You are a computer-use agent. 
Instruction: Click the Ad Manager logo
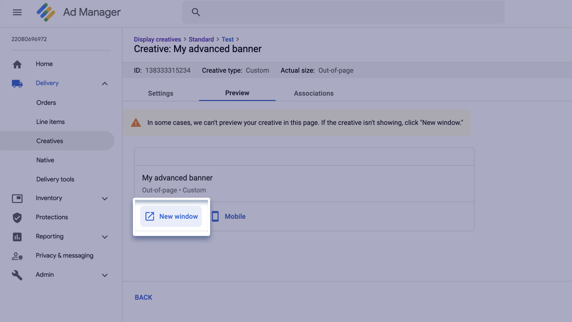pos(46,13)
